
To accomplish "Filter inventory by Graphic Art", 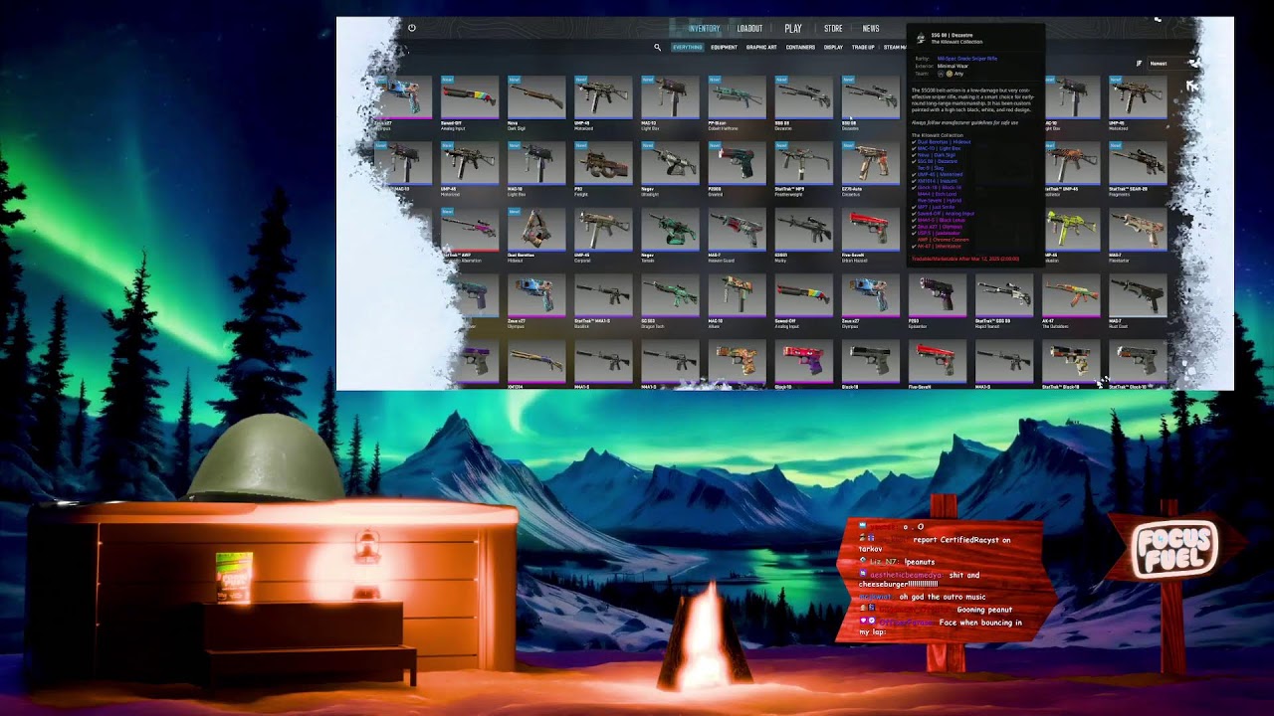I will (x=761, y=47).
